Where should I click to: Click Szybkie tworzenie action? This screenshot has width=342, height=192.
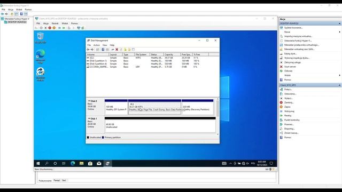(x=293, y=28)
